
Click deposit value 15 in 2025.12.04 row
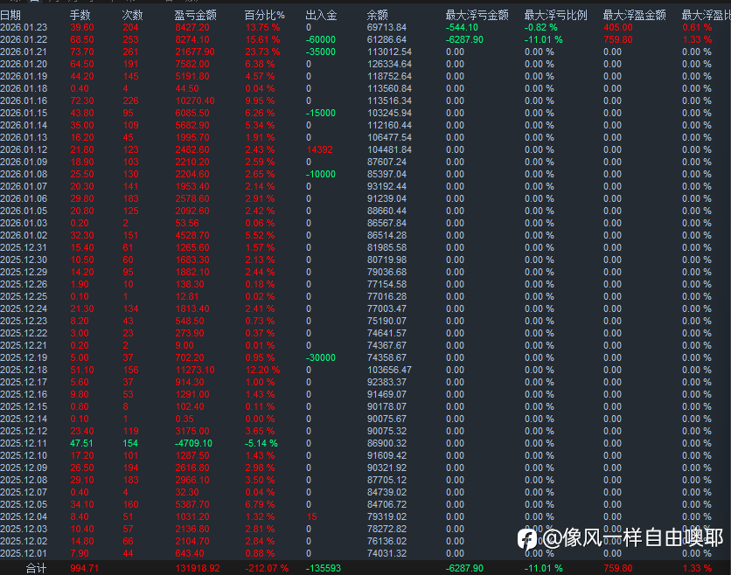(312, 516)
